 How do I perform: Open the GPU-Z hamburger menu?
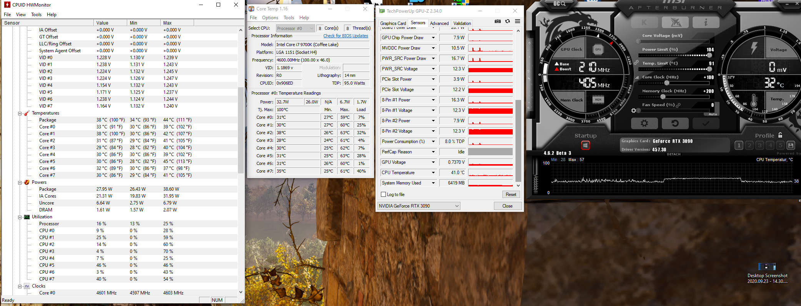pos(518,21)
